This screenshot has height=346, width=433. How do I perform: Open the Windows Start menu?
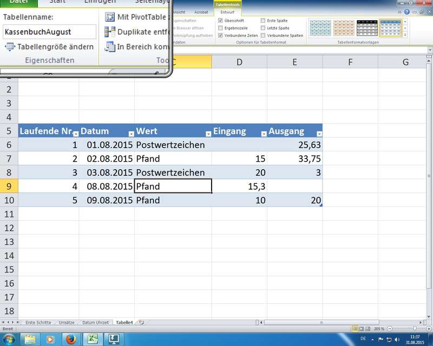coord(9,340)
